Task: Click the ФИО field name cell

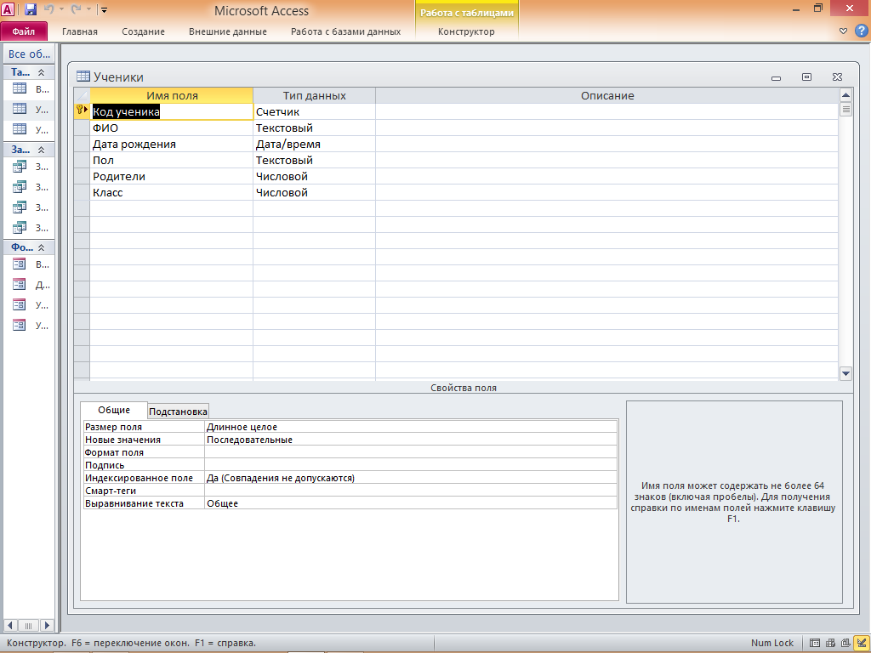Action: [172, 128]
